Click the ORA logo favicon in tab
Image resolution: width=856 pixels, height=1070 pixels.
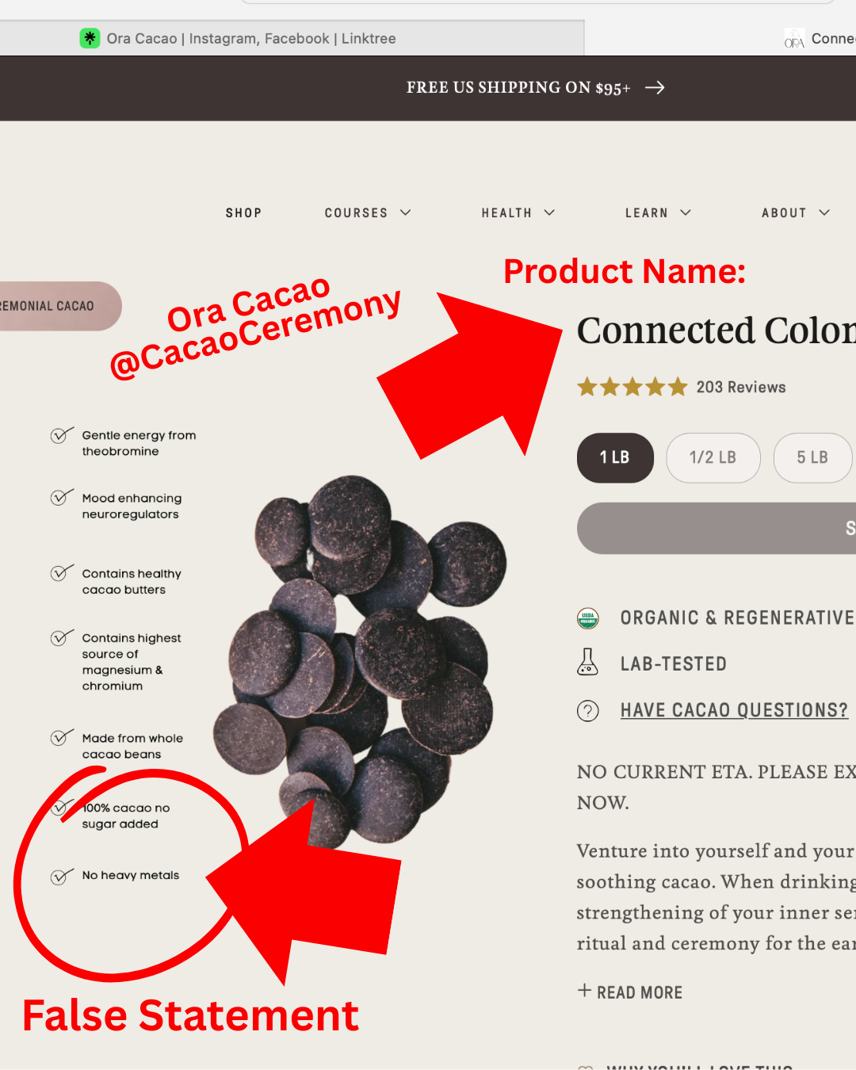point(794,39)
